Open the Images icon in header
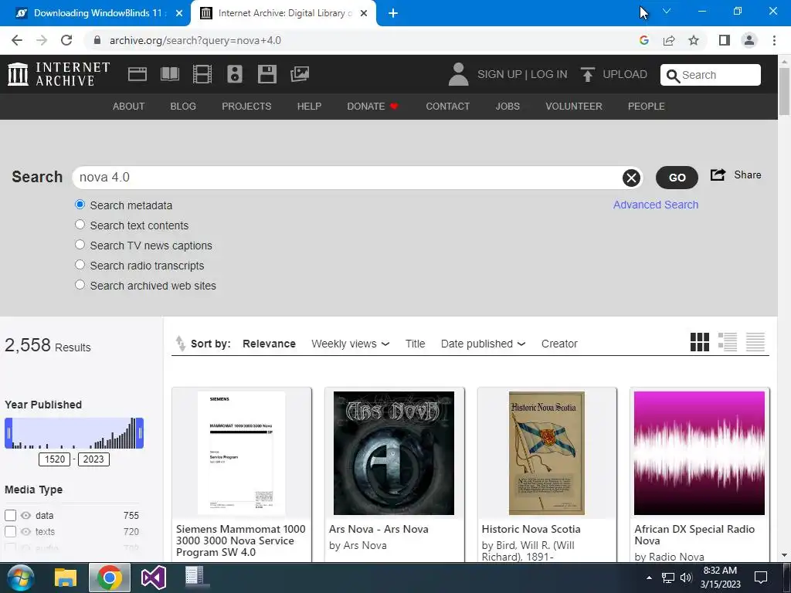The image size is (791, 593). (x=300, y=74)
